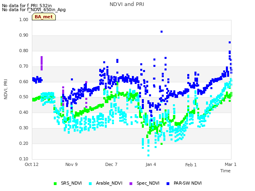Click the BA_met annotation label
The height and width of the screenshot is (191, 255).
(x=44, y=17)
